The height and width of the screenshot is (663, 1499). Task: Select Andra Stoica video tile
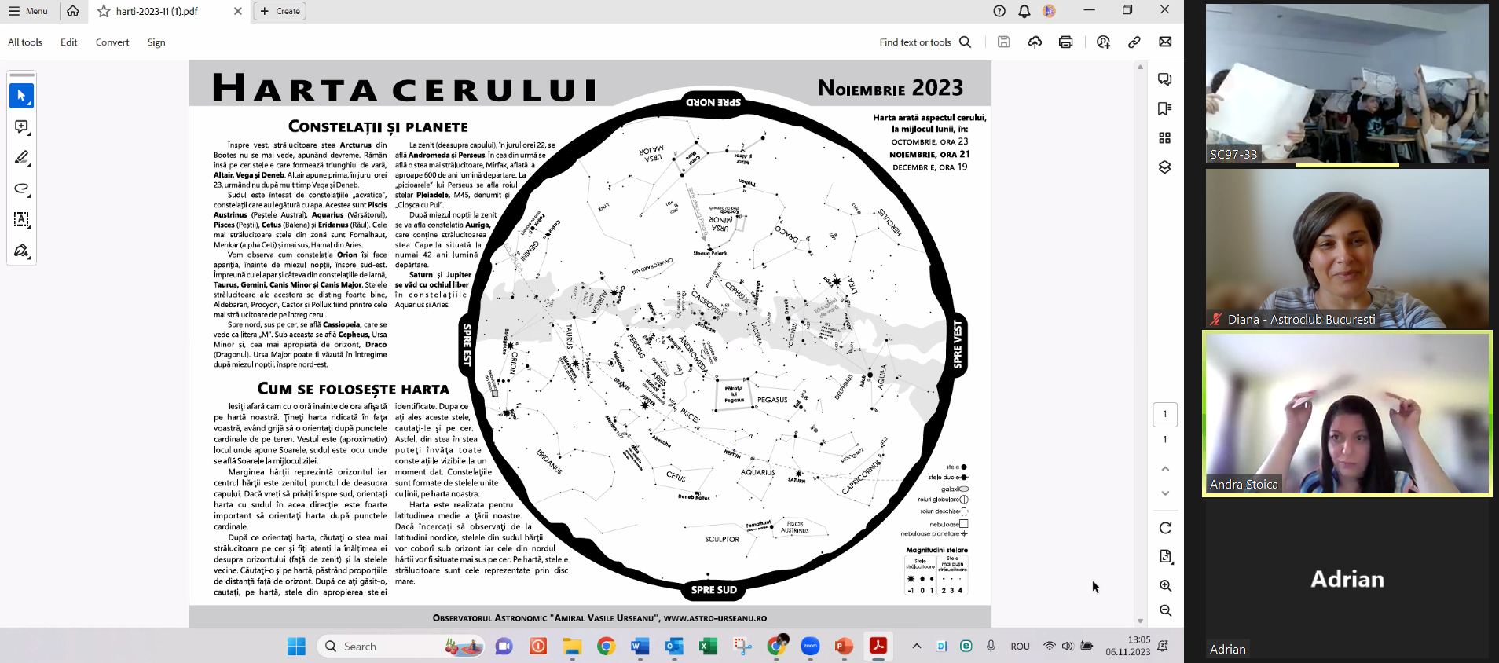(x=1347, y=413)
